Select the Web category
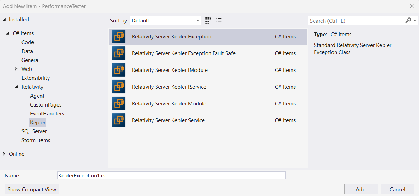419x196 pixels. click(27, 69)
